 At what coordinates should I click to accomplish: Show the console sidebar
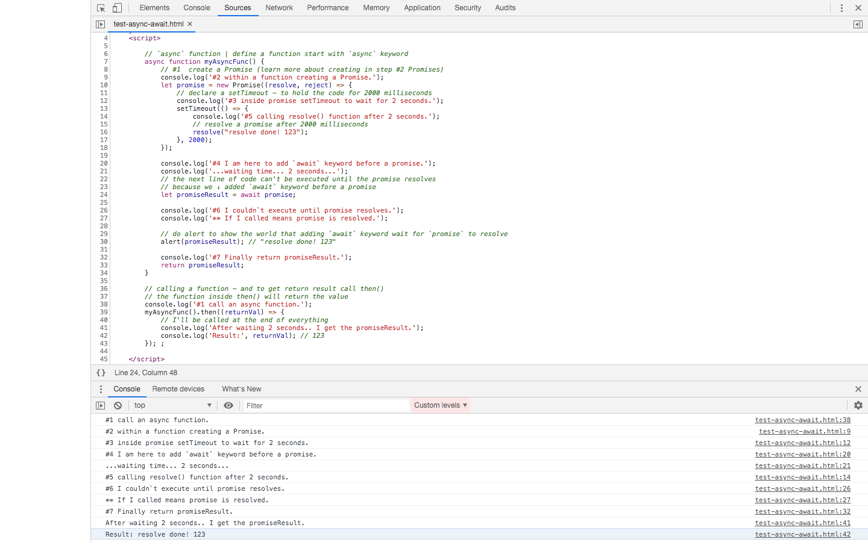[x=100, y=405]
